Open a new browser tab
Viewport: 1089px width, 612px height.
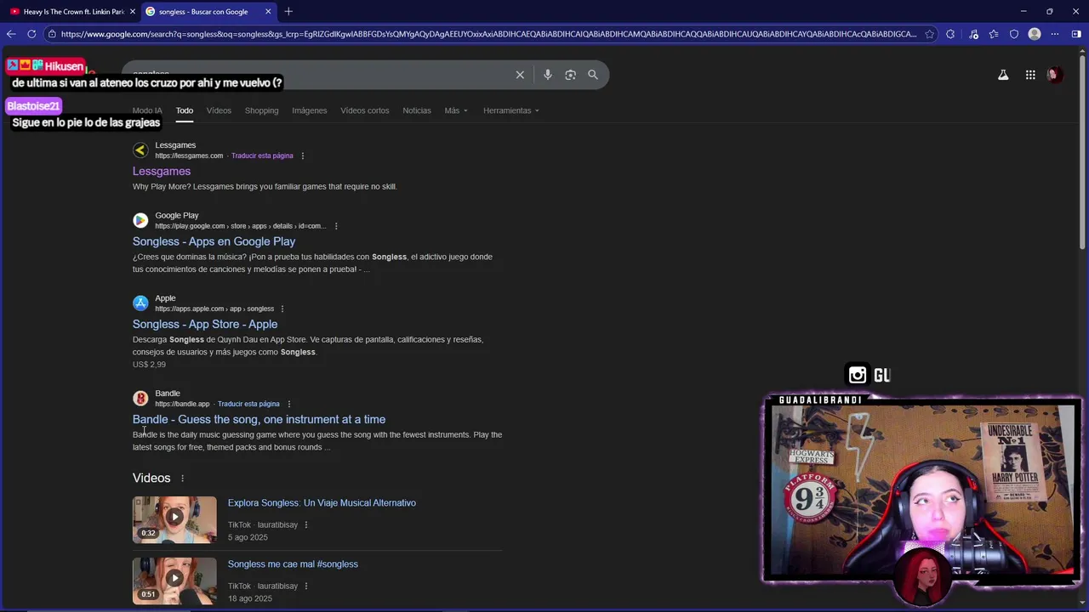288,11
